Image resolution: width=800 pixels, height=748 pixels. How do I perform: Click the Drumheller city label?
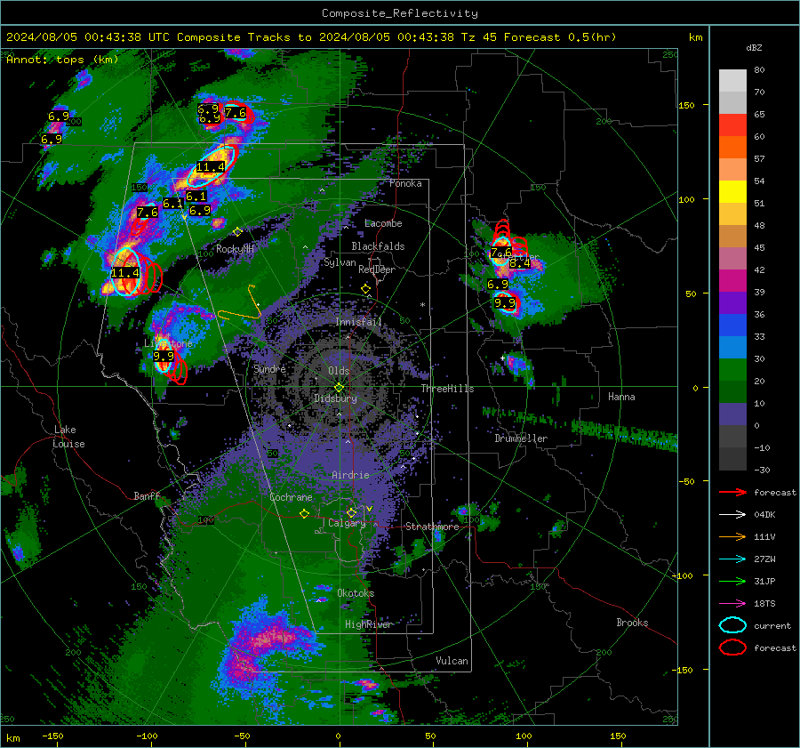521,438
